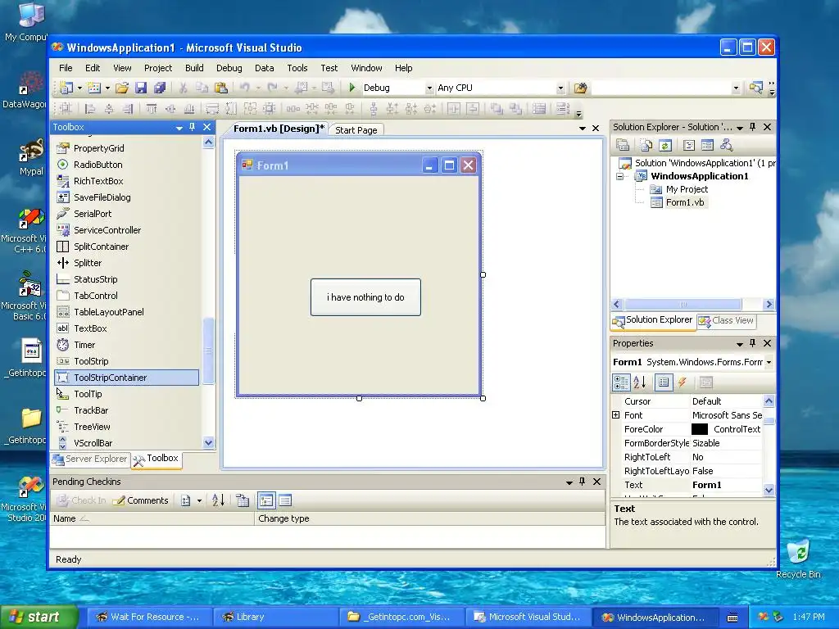Image resolution: width=839 pixels, height=629 pixels.
Task: Expand the Font property
Action: coord(616,415)
